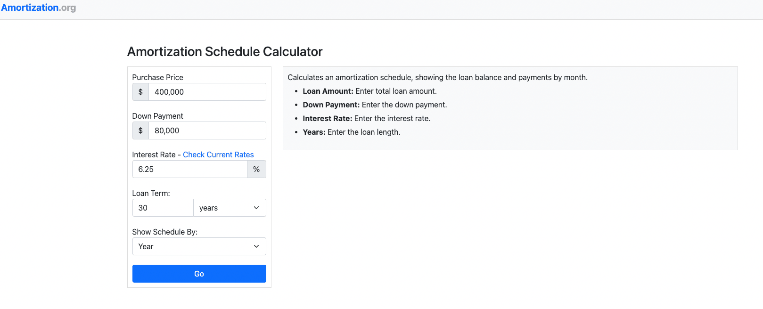Viewport: 763px width, 309px height.
Task: Select the Loan Term number field showing 30
Action: pyautogui.click(x=163, y=208)
